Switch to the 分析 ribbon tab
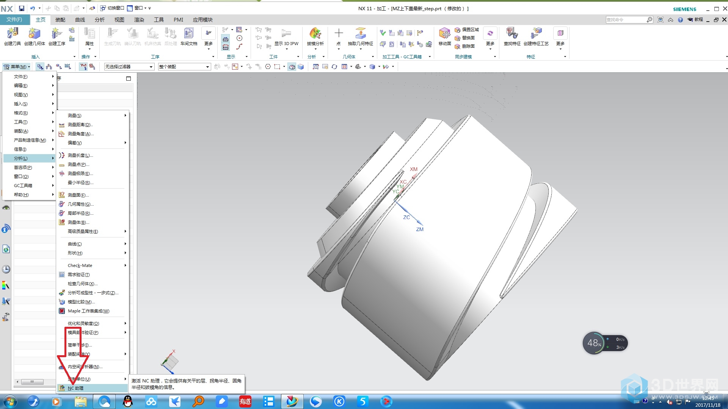The width and height of the screenshot is (728, 409). pyautogui.click(x=100, y=20)
